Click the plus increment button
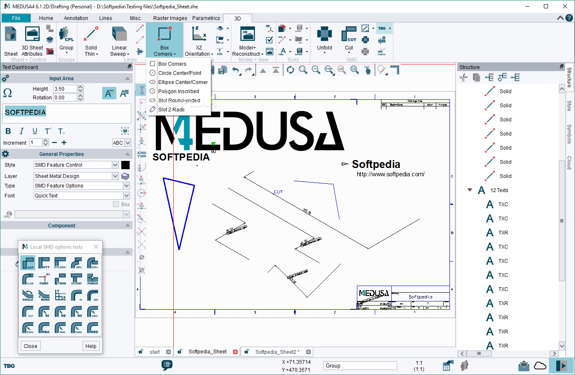 pos(64,143)
